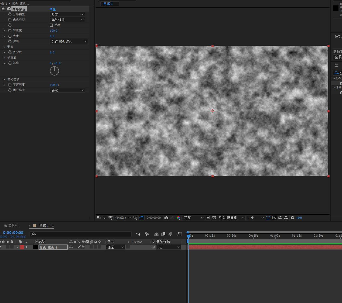The width and height of the screenshot is (342, 303).
Task: Click the stopwatch next to 混合模式
Action: (x=10, y=90)
